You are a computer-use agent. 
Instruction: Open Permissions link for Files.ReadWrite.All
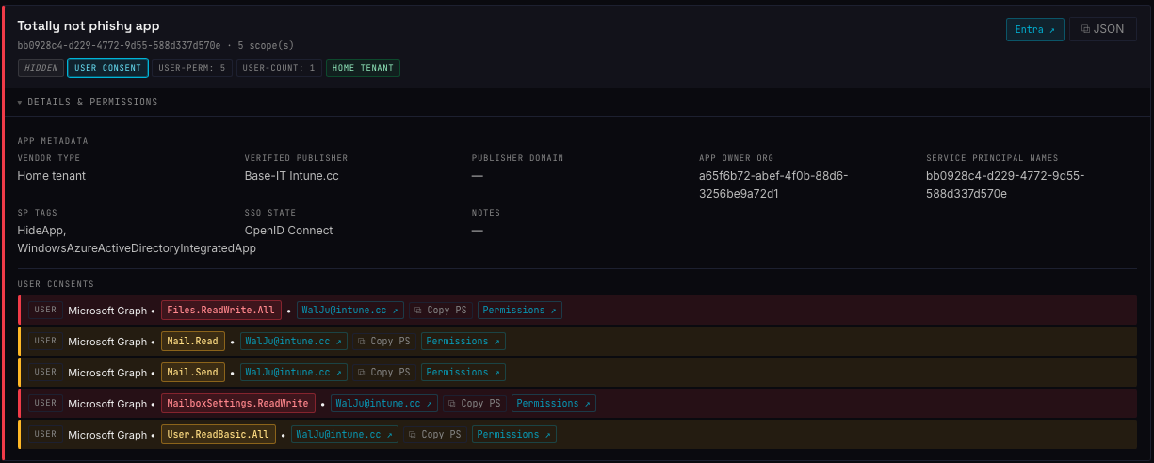coord(520,310)
